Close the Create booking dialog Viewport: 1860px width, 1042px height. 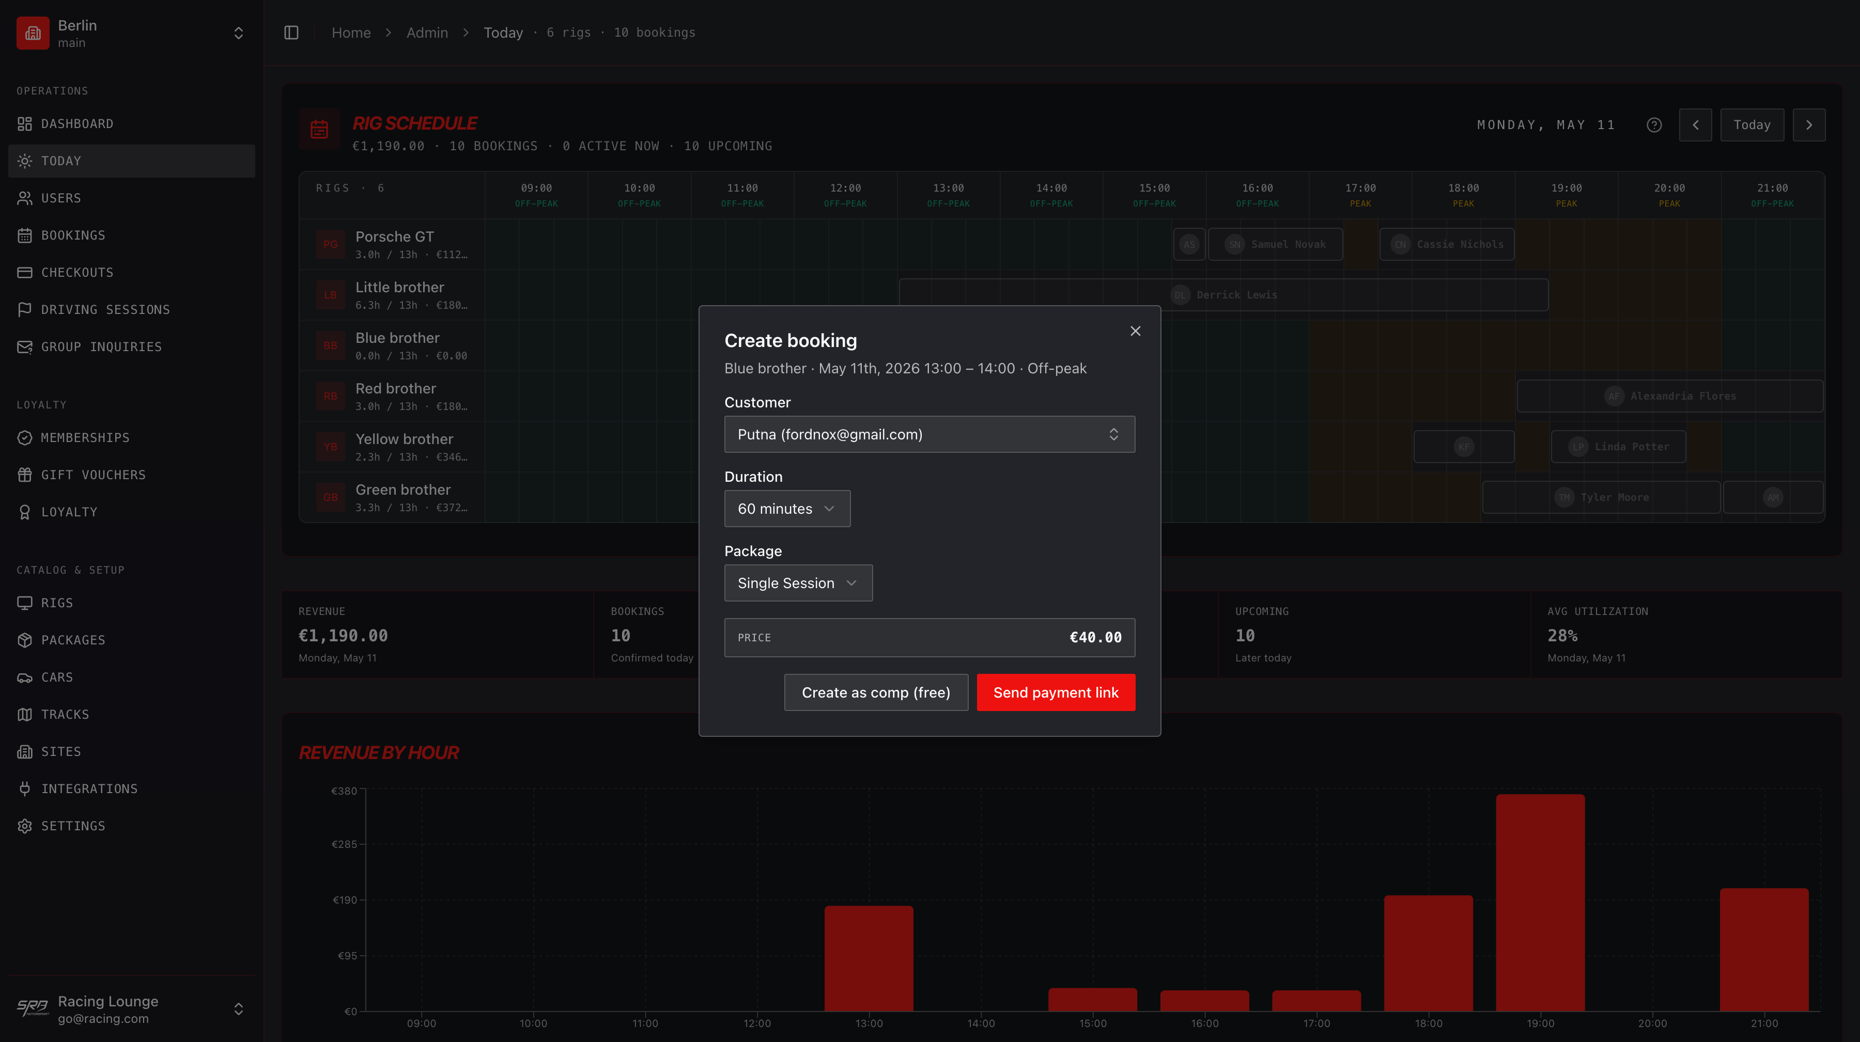click(x=1135, y=331)
